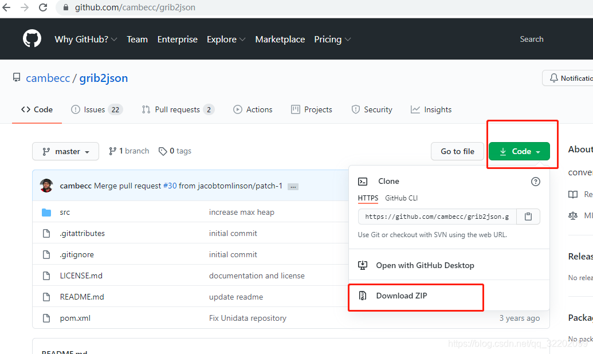Select the GitHub CLI clone tab
This screenshot has width=593, height=354.
[x=401, y=198]
